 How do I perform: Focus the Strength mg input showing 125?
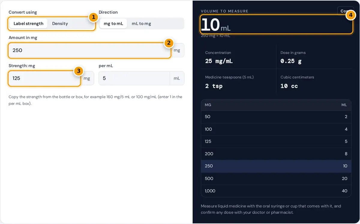(44, 78)
